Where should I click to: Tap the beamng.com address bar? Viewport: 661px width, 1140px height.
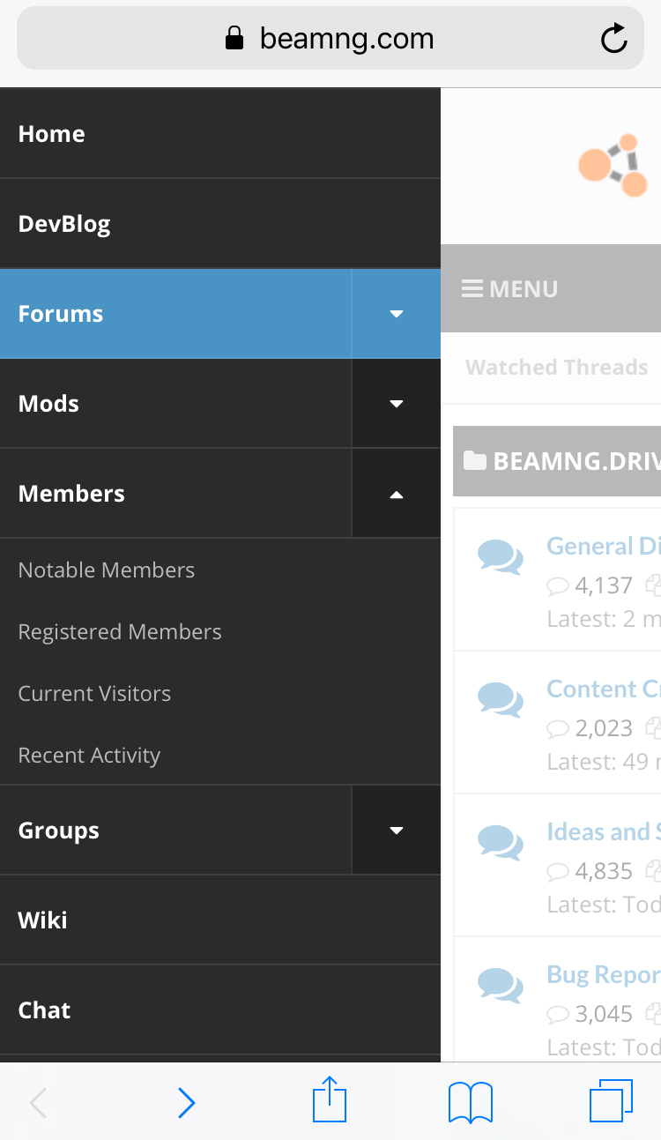pos(330,38)
